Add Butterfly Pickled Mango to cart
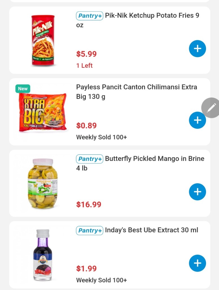219x290 pixels. (x=197, y=192)
